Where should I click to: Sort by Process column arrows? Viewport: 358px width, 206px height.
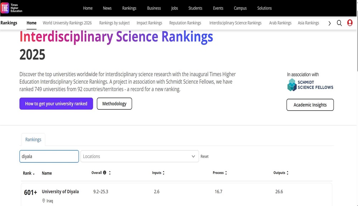pos(226,173)
